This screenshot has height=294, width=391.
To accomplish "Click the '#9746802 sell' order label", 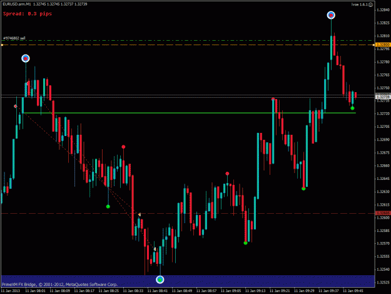I will coord(14,38).
